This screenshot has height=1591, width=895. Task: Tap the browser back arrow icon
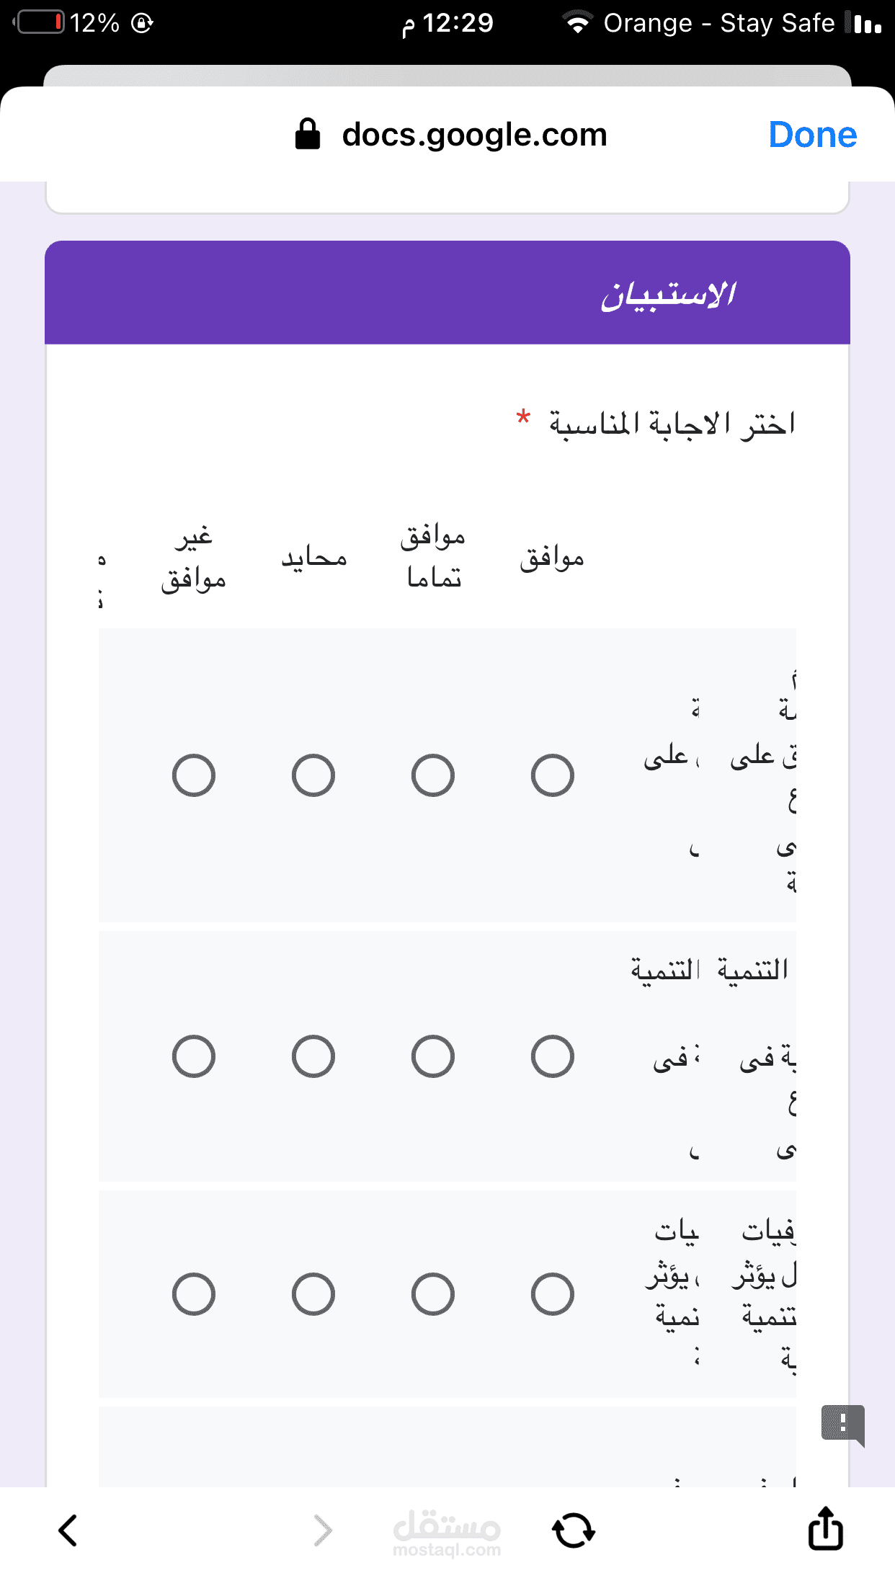[68, 1530]
